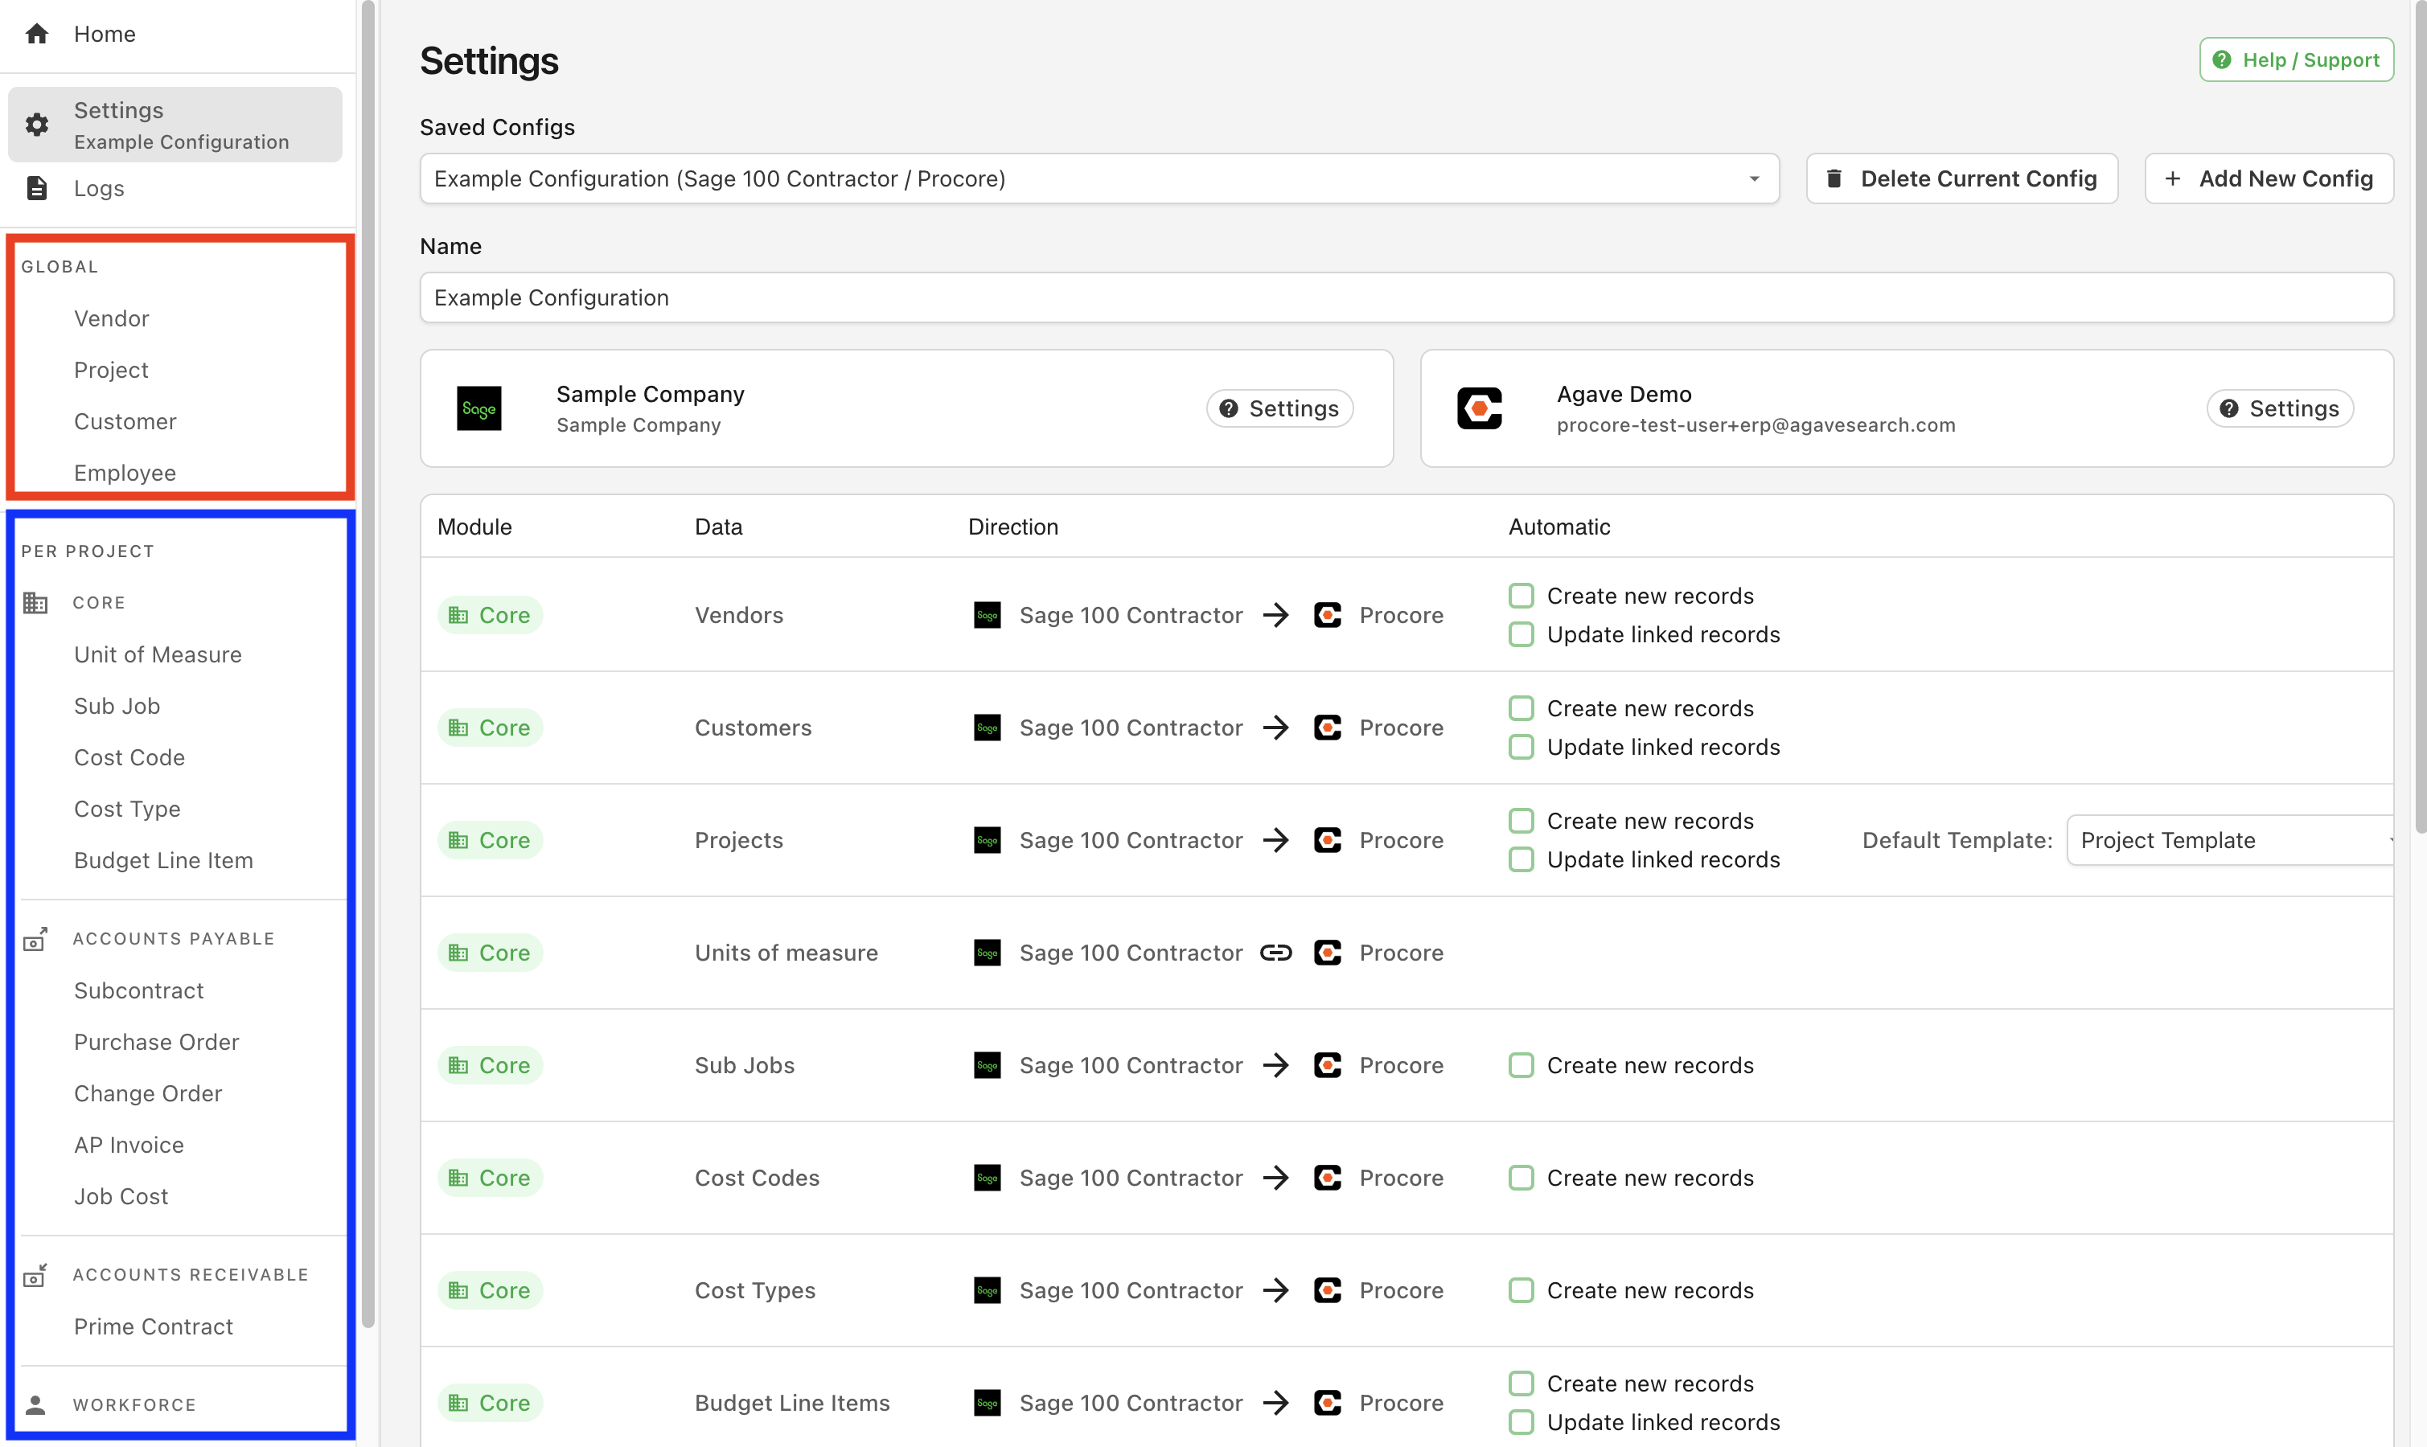Image resolution: width=2427 pixels, height=1447 pixels.
Task: Click the Workforce person icon
Action: coord(36,1404)
